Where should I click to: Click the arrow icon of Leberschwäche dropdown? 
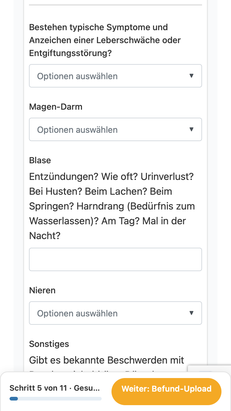192,76
